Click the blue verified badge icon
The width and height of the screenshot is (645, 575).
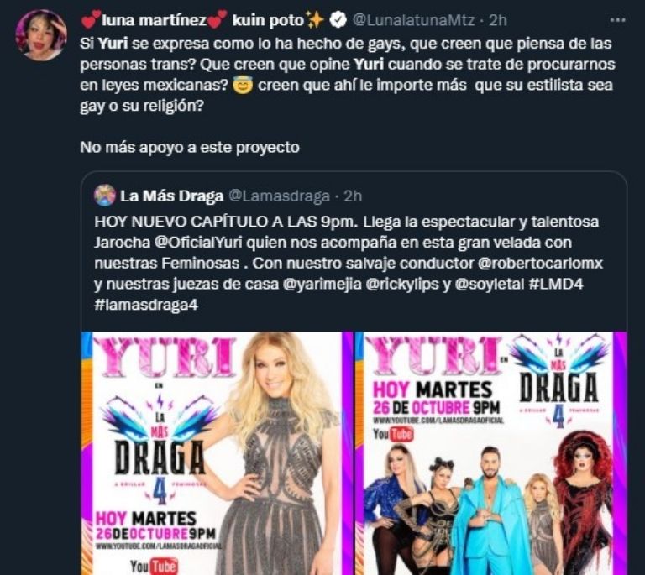pos(338,20)
